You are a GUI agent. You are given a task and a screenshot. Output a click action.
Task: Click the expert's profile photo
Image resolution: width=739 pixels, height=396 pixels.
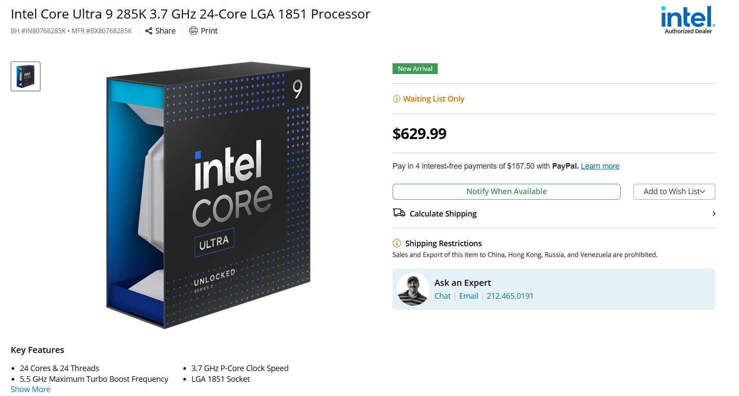pyautogui.click(x=413, y=289)
